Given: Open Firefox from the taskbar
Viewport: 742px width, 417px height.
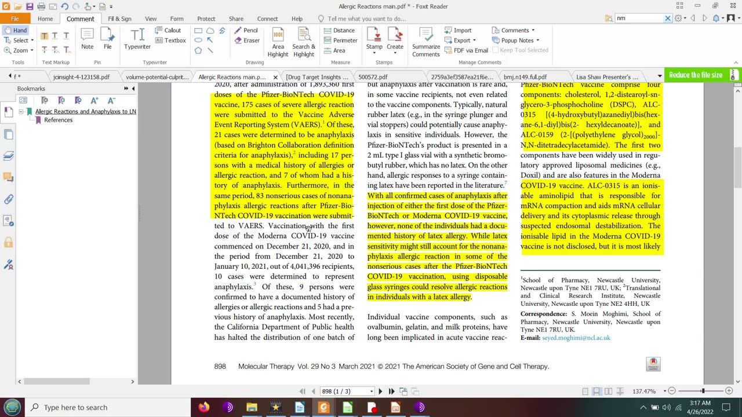Looking at the screenshot, I should pos(203,407).
